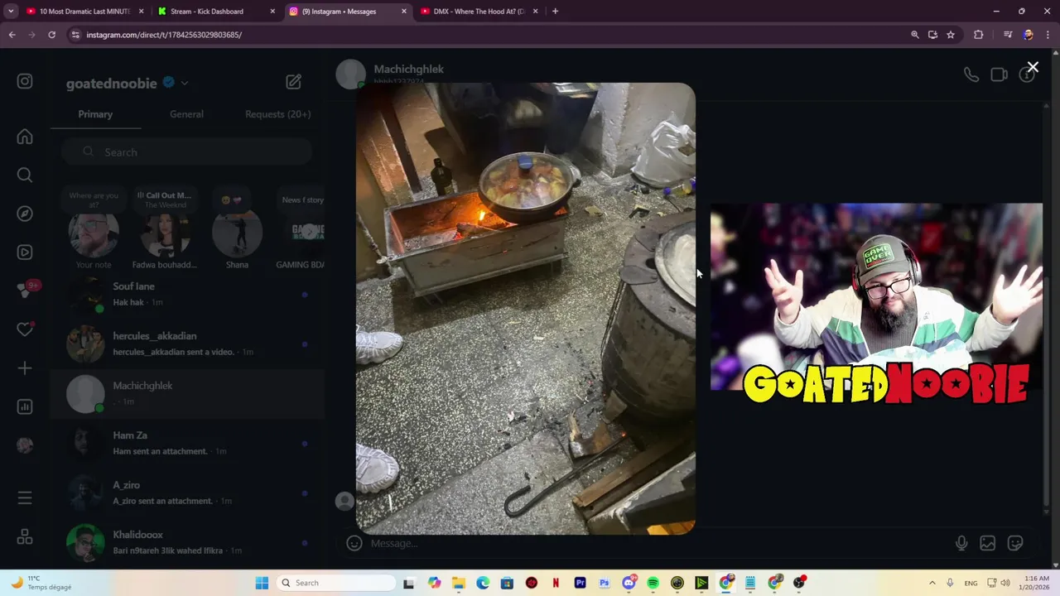1060x596 pixels.
Task: Click the Create plus icon
Action: (x=25, y=368)
